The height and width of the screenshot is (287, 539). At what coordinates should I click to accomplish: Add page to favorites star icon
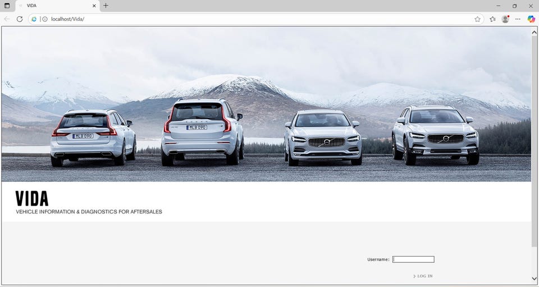click(477, 19)
